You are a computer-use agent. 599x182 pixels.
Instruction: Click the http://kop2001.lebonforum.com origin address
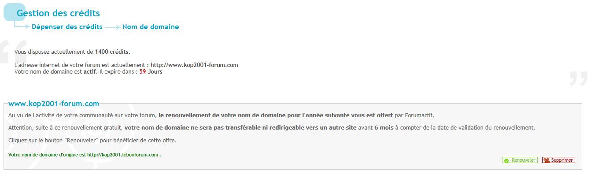(x=122, y=155)
